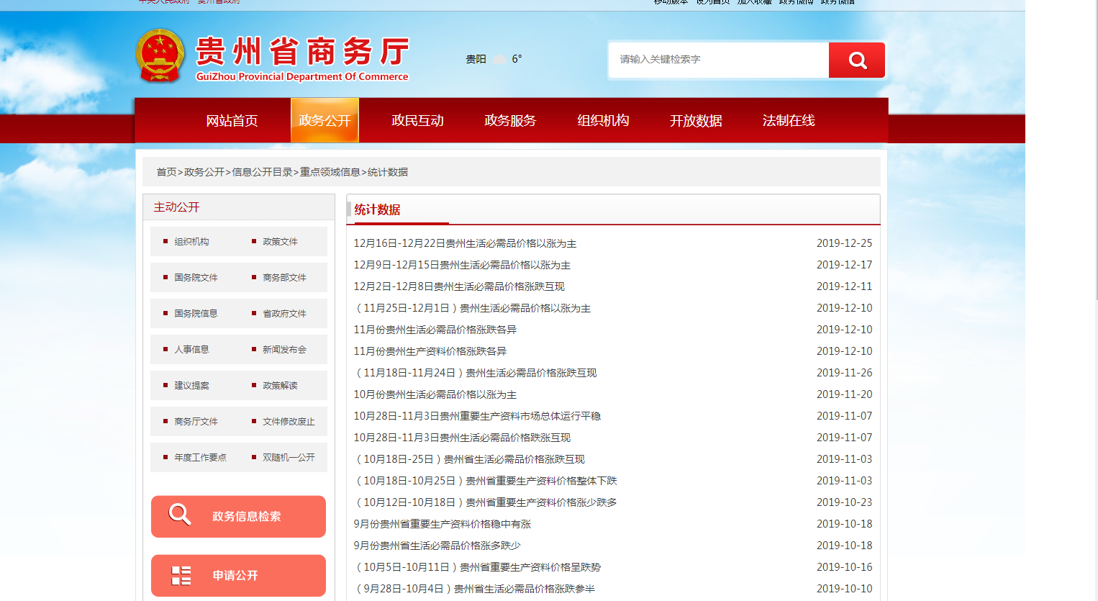
Task: Open the 开放数据 navigation item
Action: (x=696, y=121)
